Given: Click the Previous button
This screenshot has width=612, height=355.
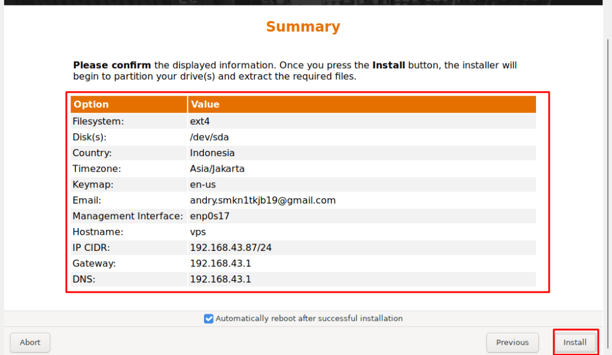Looking at the screenshot, I should 512,342.
